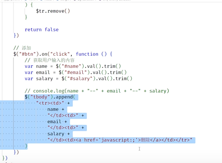This screenshot has height=163, width=222.
Task: Click "name" in the var name declaration
Action: click(x=42, y=66)
